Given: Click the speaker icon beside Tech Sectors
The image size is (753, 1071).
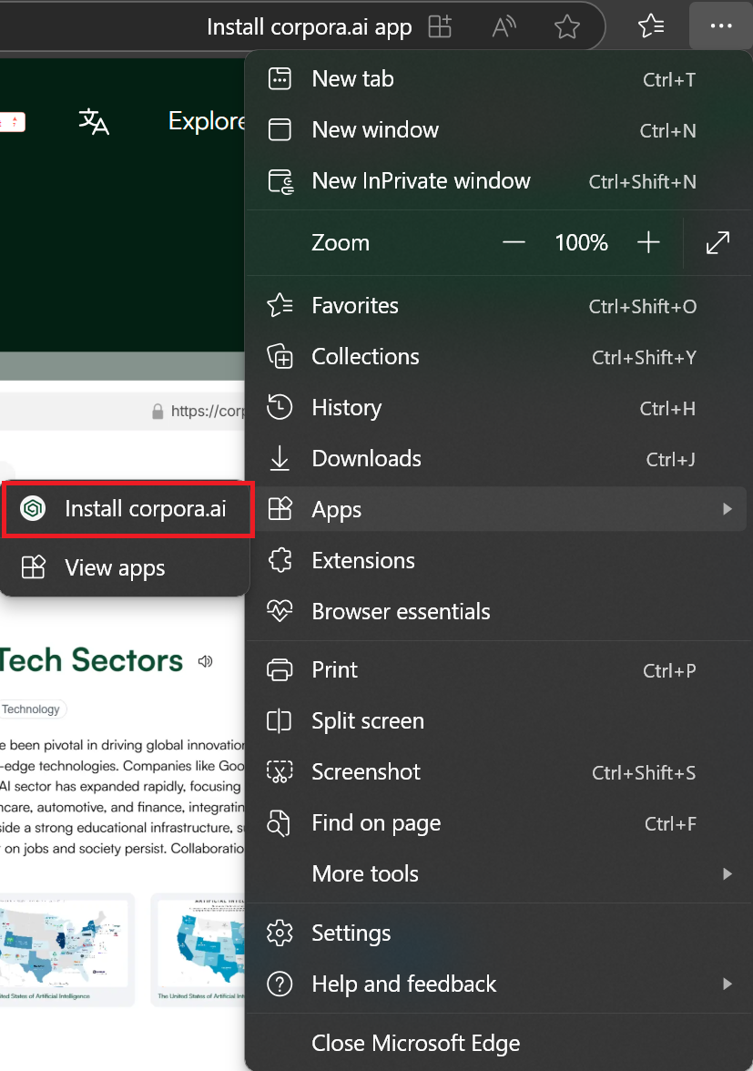Looking at the screenshot, I should point(206,661).
